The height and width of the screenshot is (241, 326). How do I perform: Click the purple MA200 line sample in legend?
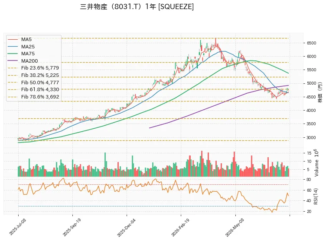tap(13, 61)
